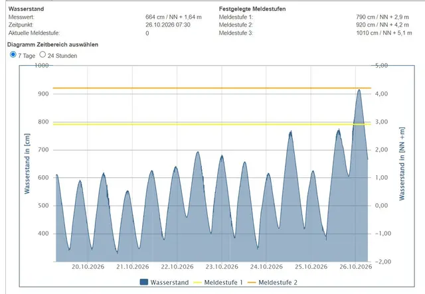Click the Meldestufe 1 value 790 cm
425x294 pixels.
pyautogui.click(x=382, y=17)
